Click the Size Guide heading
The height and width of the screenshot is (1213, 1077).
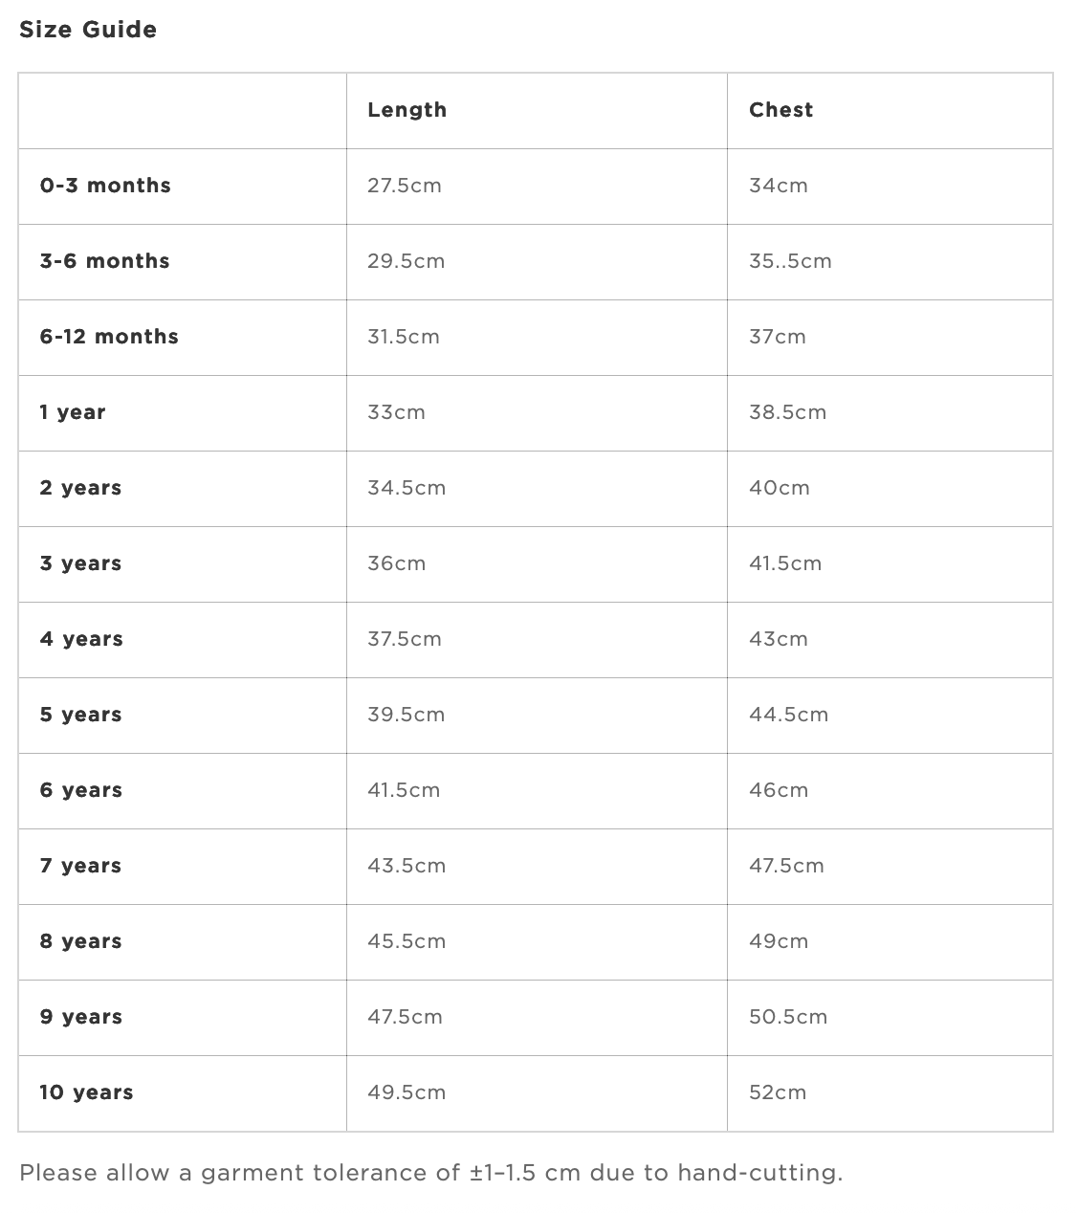coord(88,30)
